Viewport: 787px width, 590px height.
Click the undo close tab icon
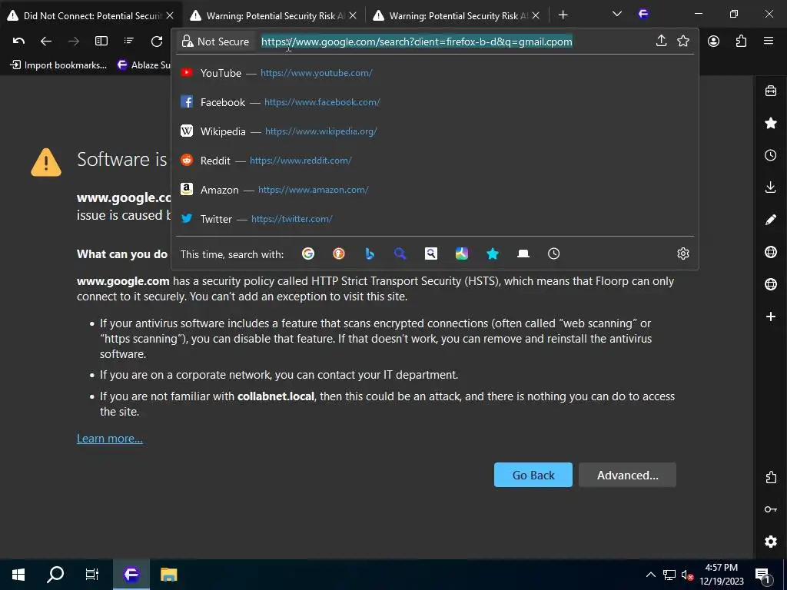[x=18, y=41]
